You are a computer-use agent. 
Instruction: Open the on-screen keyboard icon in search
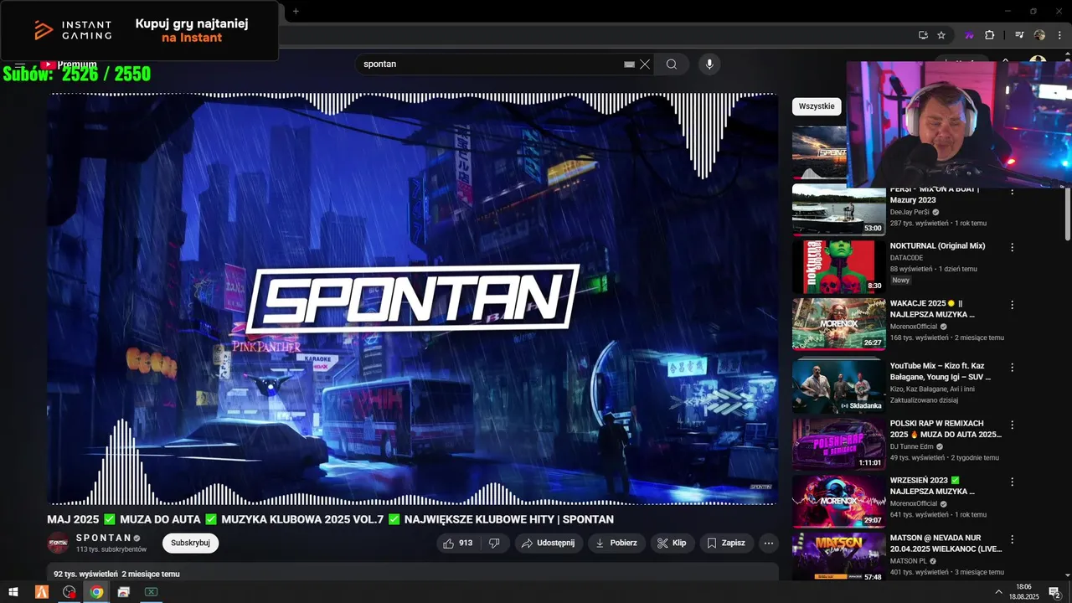click(x=630, y=64)
